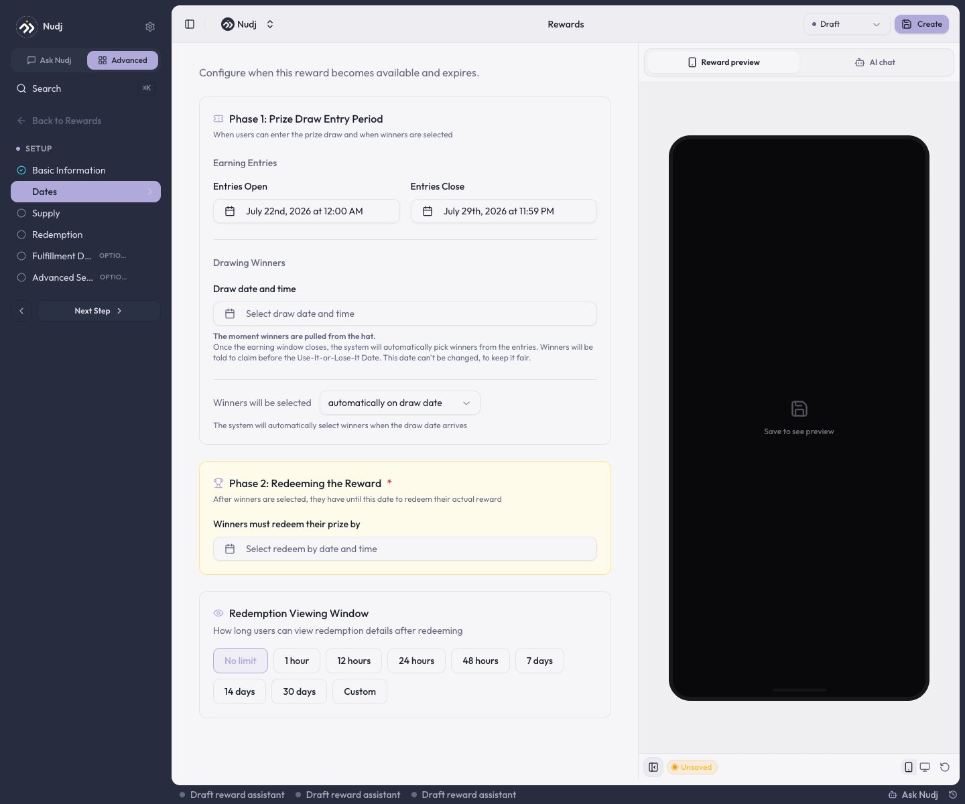Image resolution: width=965 pixels, height=804 pixels.
Task: Open the Draft status dropdown
Action: pos(846,24)
